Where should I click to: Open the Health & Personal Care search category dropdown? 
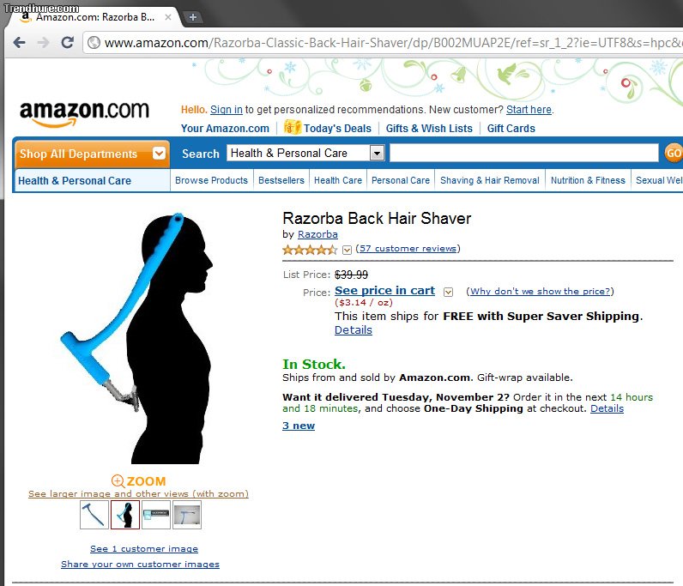point(305,153)
